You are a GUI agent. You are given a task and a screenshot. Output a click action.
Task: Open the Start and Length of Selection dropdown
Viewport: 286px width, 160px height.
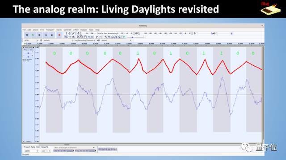[x=75, y=148]
